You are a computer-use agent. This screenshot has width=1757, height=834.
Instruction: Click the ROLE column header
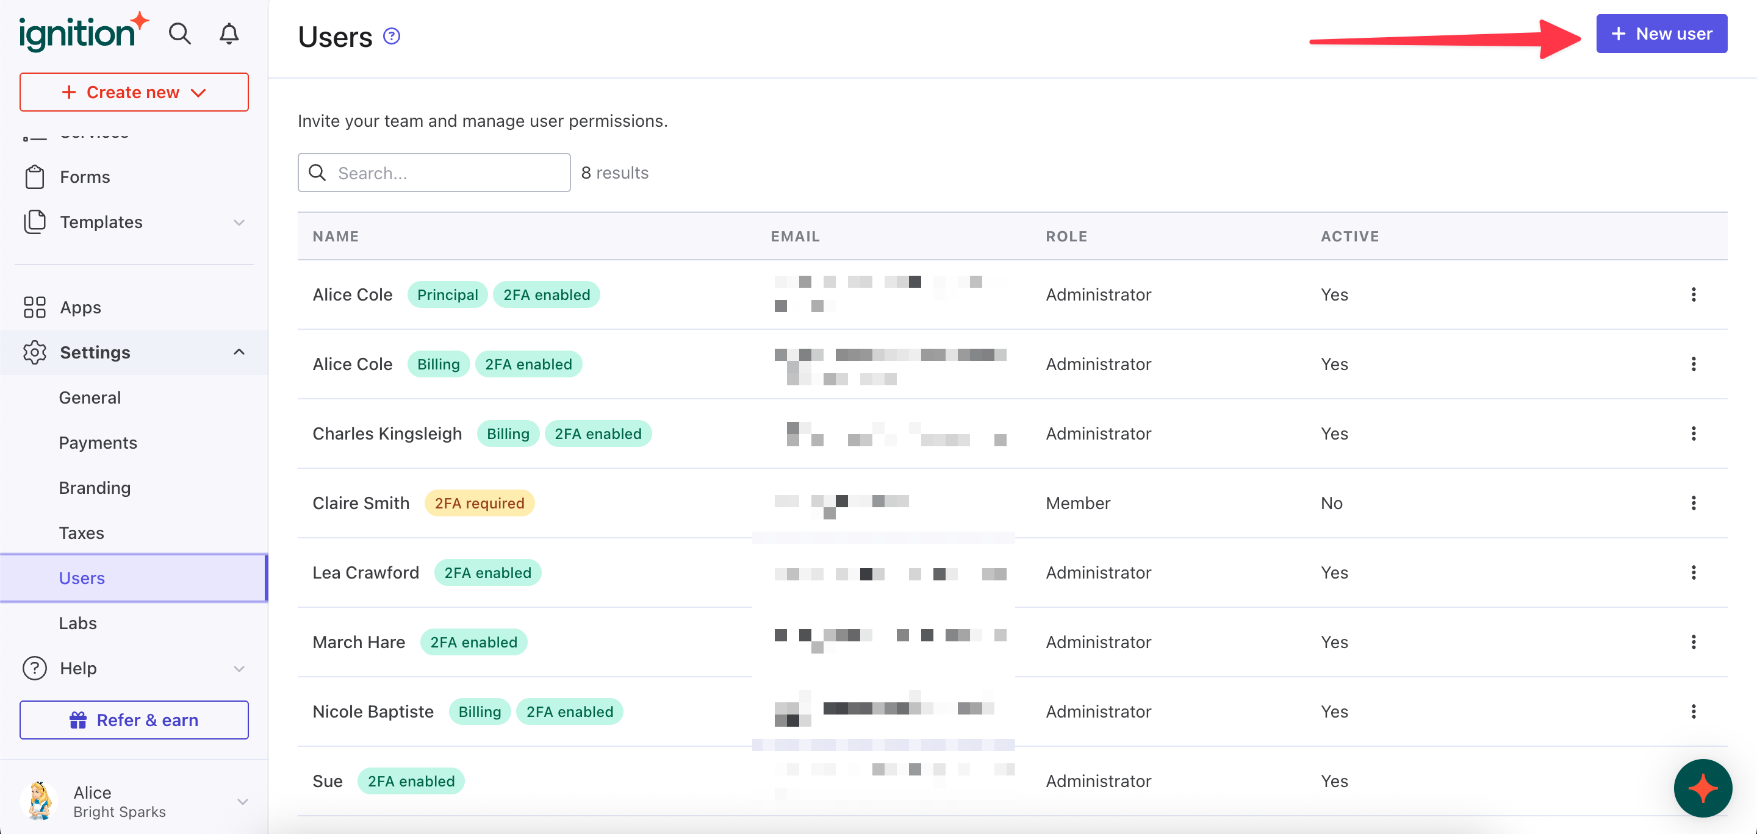1067,237
